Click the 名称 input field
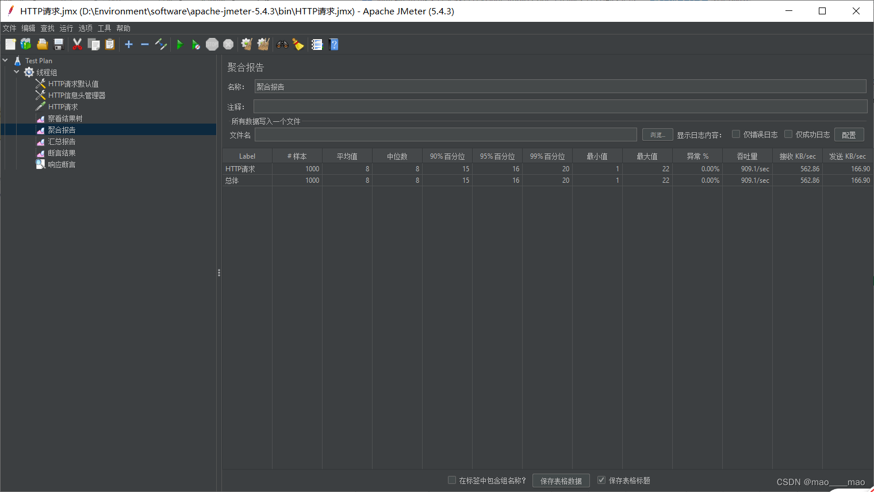Image resolution: width=874 pixels, height=492 pixels. [x=560, y=86]
